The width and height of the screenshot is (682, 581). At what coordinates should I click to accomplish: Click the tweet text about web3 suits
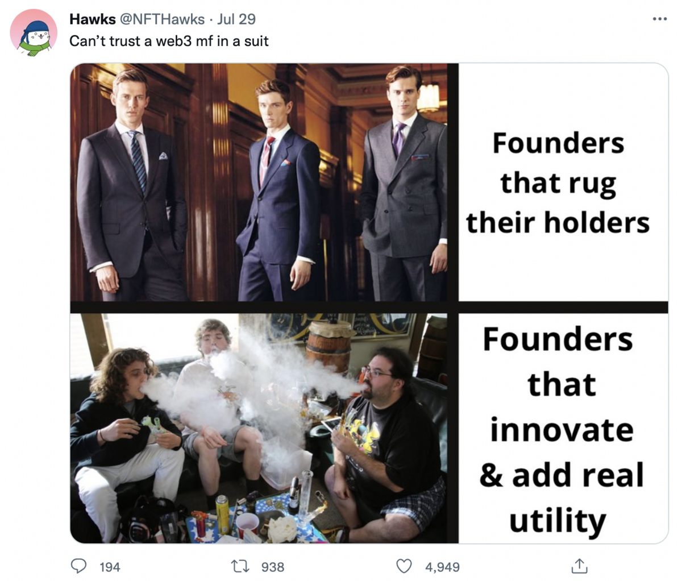coord(169,41)
